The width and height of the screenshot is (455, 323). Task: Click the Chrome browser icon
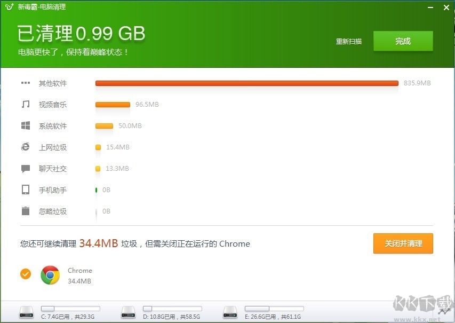pyautogui.click(x=50, y=273)
